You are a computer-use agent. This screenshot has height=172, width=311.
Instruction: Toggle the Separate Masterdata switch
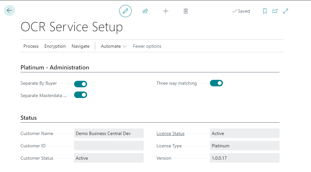click(x=81, y=95)
